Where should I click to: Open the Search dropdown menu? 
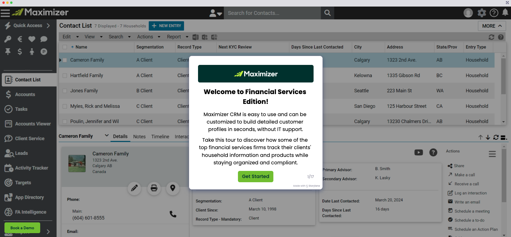[119, 37]
